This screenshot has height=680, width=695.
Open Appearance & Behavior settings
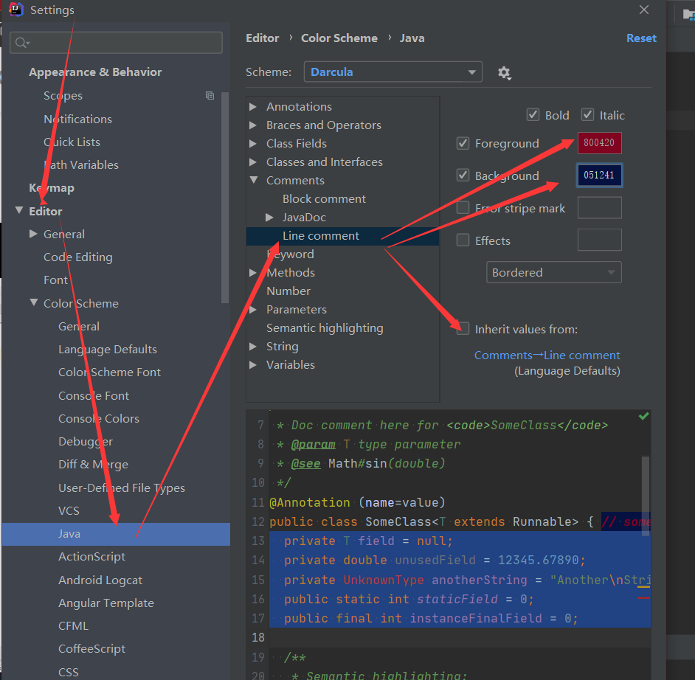click(x=95, y=72)
